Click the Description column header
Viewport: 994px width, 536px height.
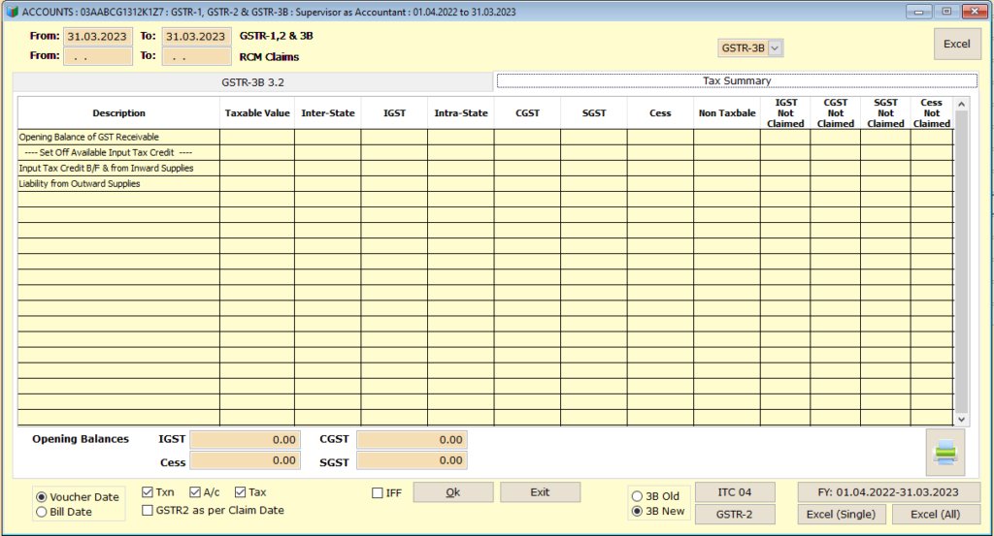click(x=118, y=113)
